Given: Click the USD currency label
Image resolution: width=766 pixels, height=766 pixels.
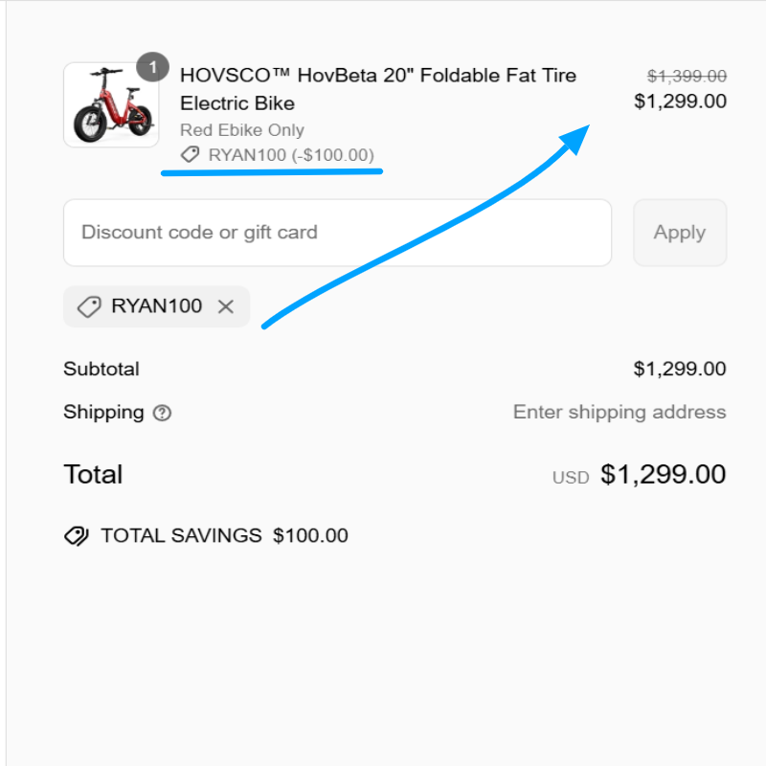Looking at the screenshot, I should [x=571, y=477].
